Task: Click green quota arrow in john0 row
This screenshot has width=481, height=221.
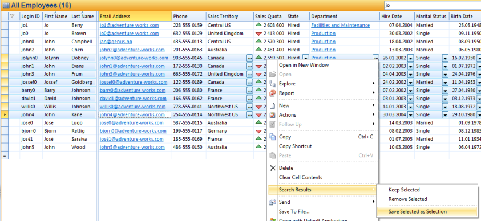Action: (x=258, y=42)
